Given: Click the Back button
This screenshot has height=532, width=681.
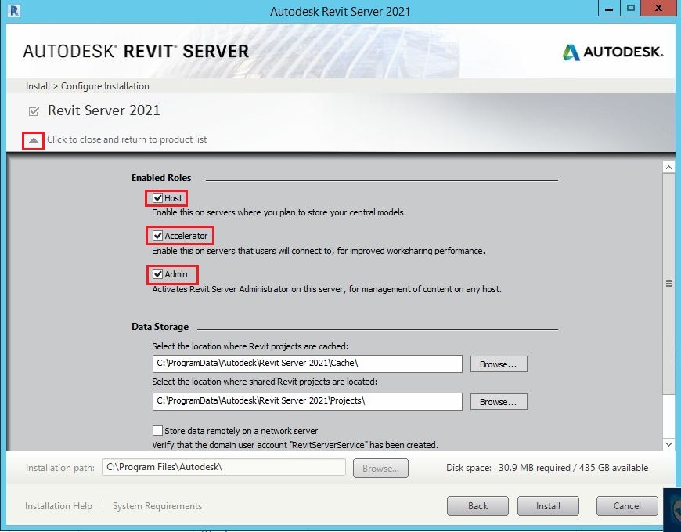Looking at the screenshot, I should [x=477, y=505].
